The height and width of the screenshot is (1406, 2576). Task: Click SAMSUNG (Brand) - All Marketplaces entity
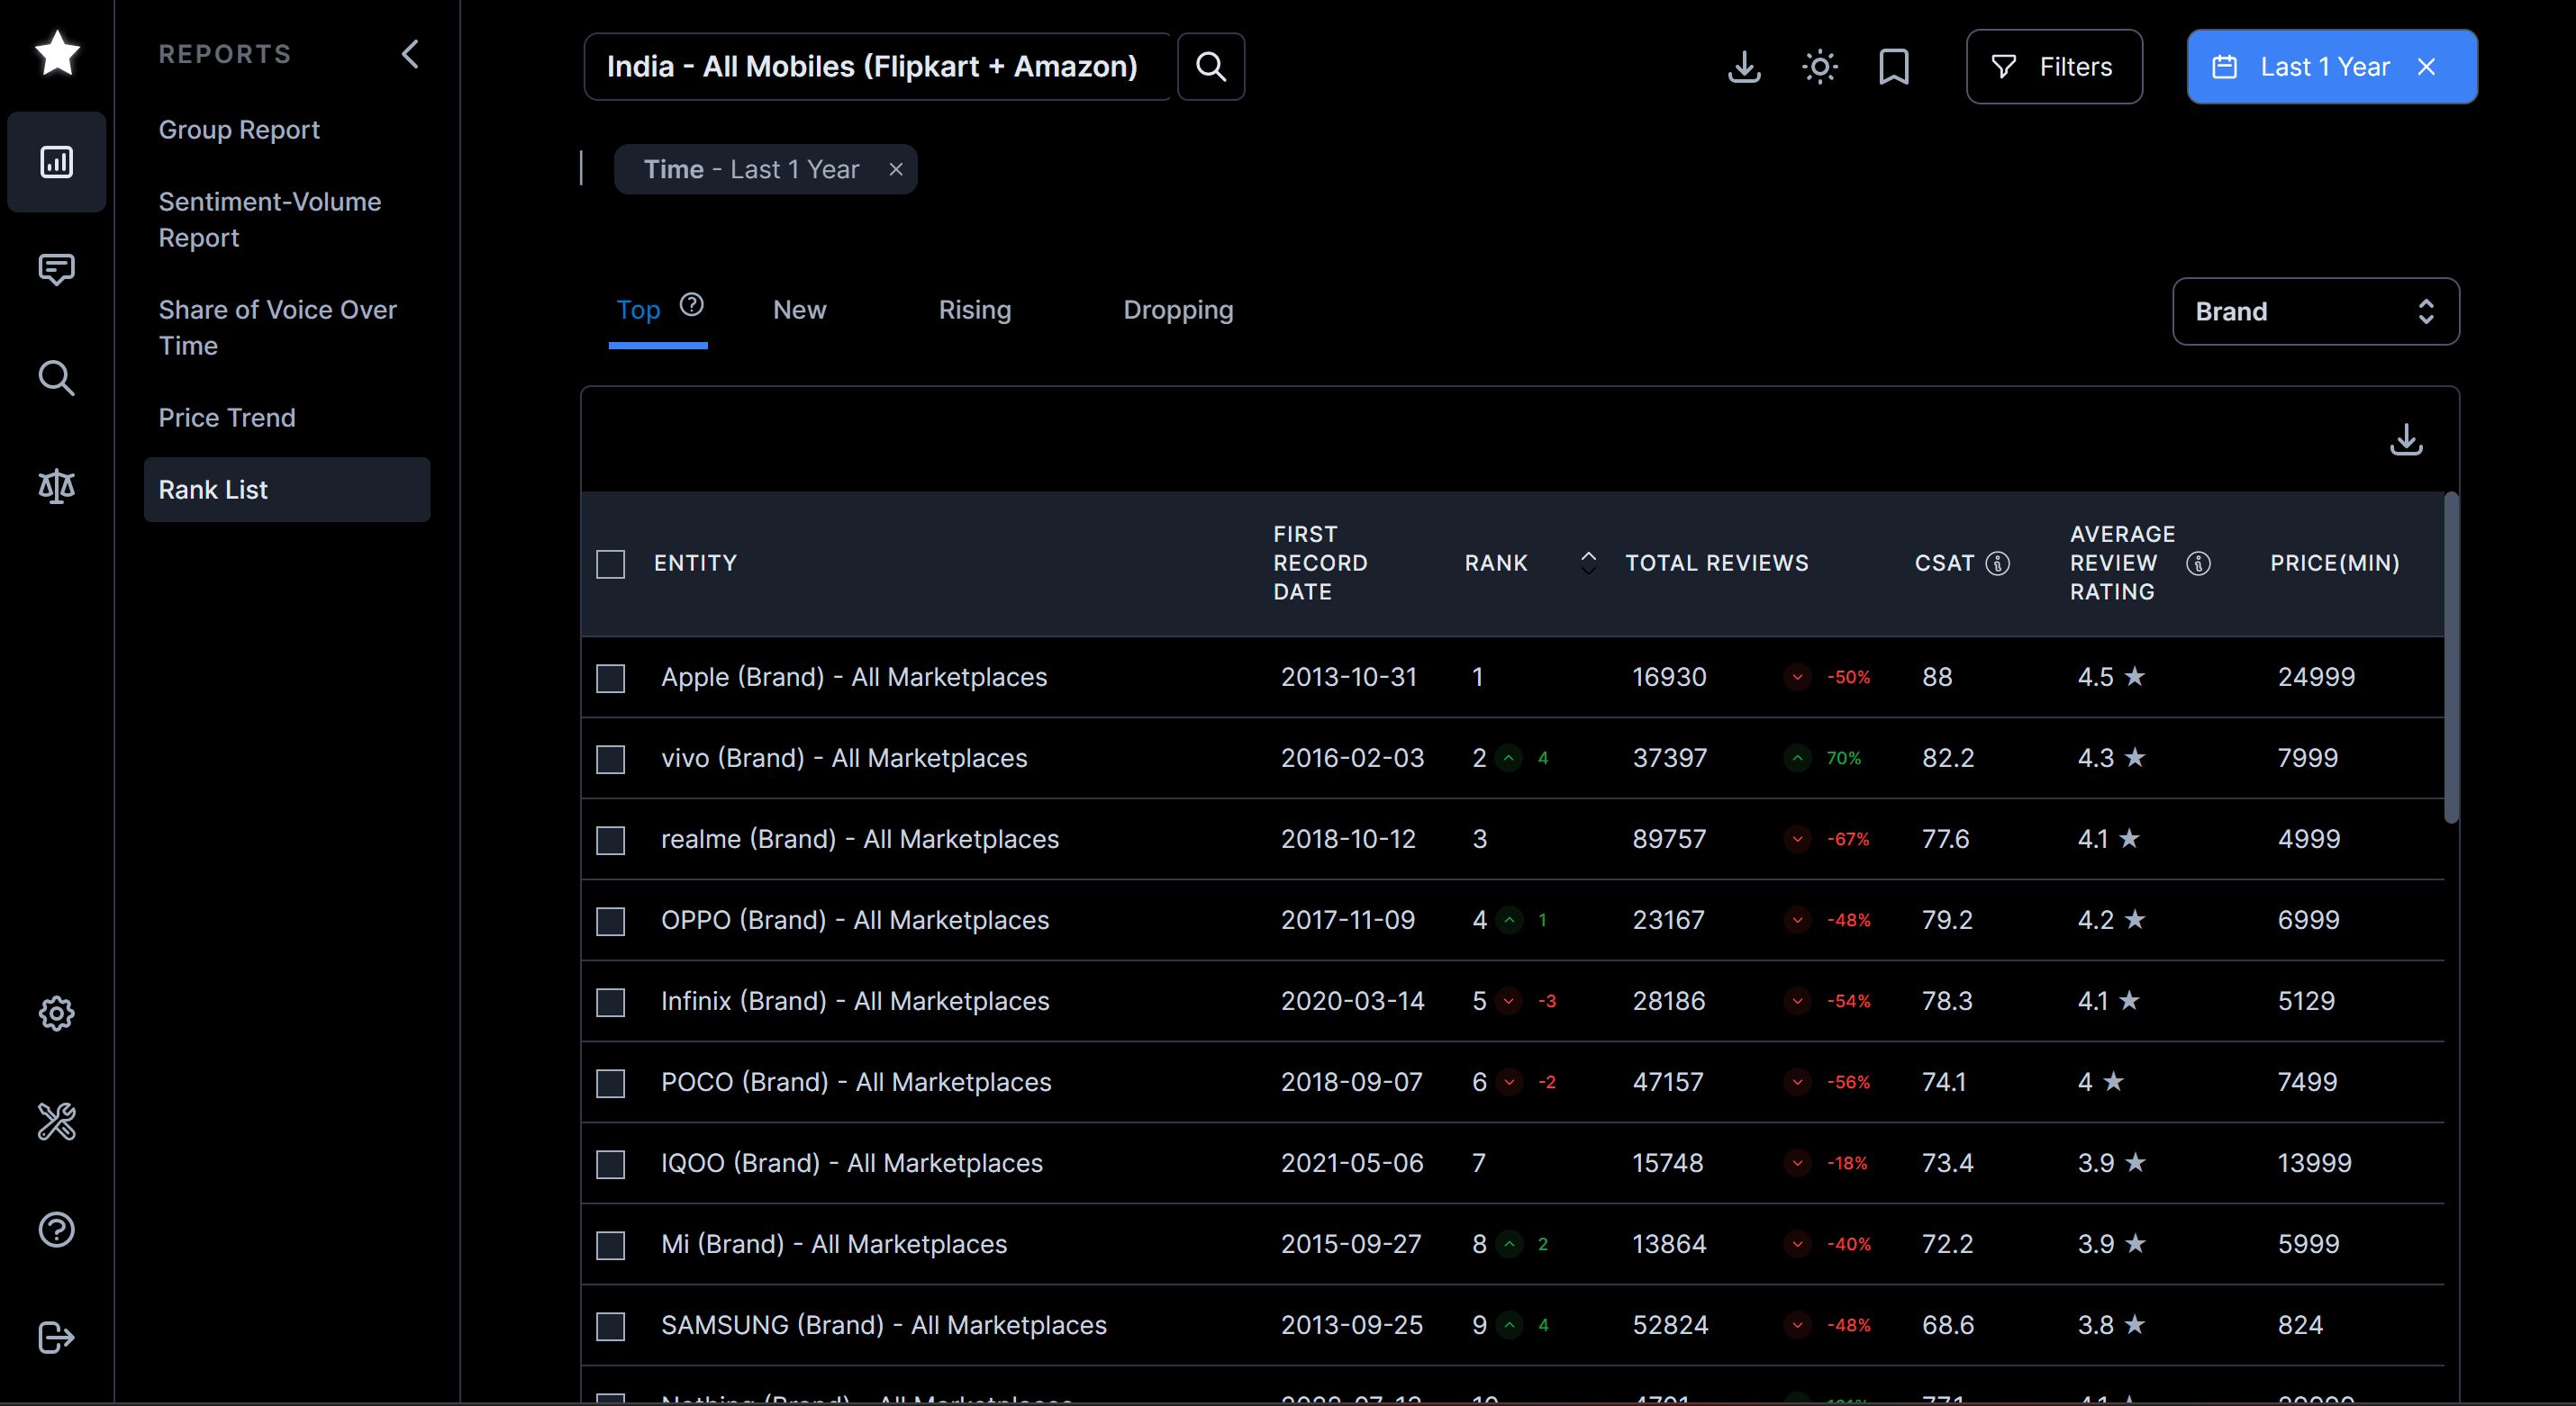[x=884, y=1325]
